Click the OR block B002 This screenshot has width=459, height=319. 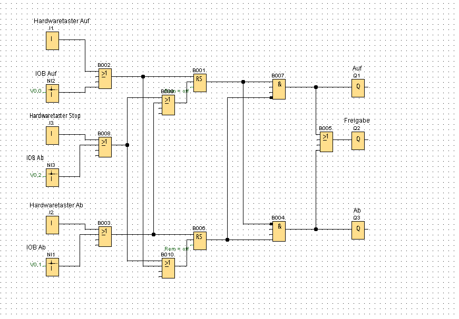(x=105, y=78)
